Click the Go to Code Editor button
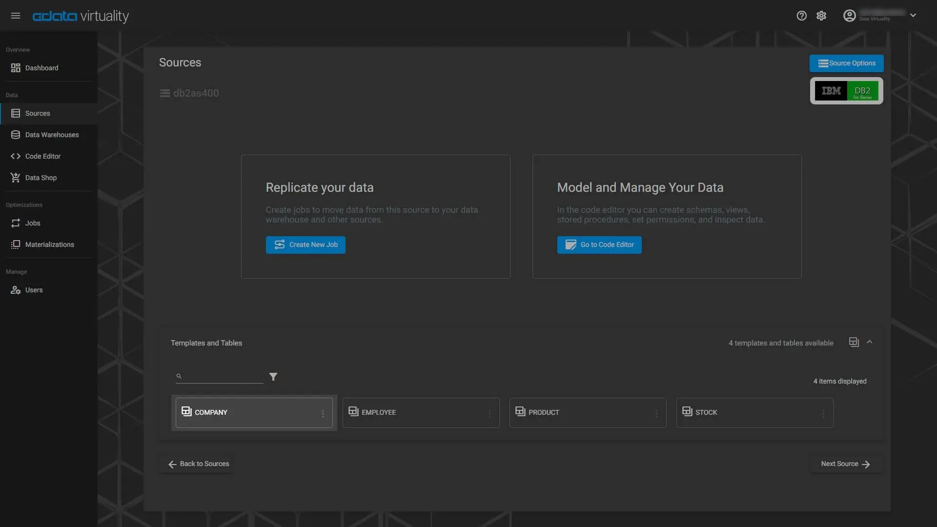Viewport: 937px width, 527px height. [x=599, y=245]
